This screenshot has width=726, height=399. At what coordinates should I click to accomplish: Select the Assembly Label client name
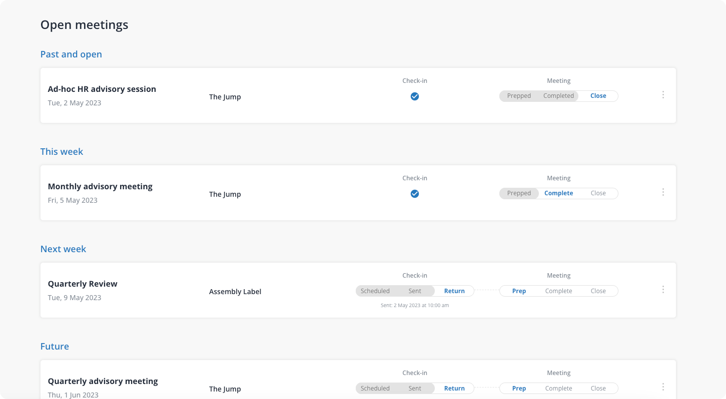click(x=235, y=292)
